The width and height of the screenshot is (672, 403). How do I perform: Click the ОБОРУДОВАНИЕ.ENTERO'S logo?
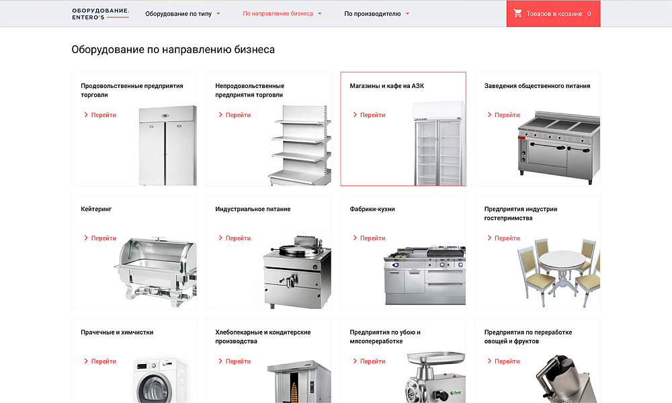(x=98, y=13)
